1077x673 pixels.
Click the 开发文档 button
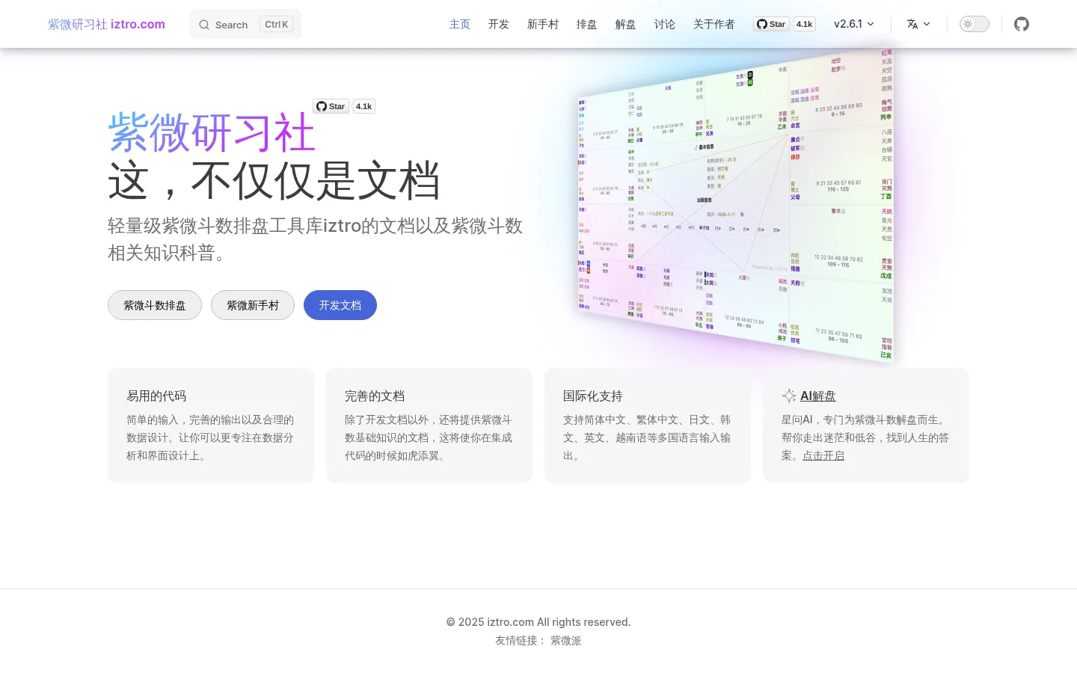[x=340, y=305]
